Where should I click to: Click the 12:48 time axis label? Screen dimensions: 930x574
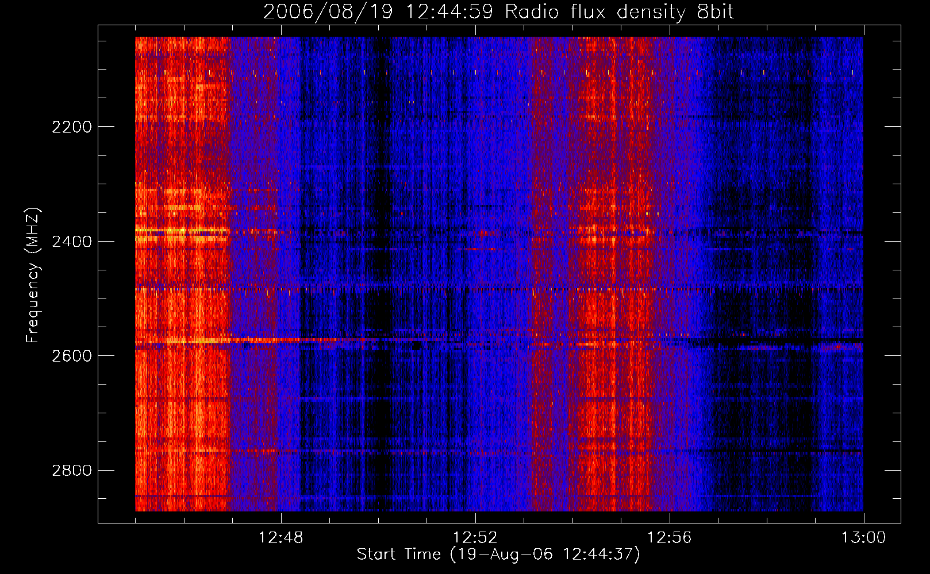(280, 538)
